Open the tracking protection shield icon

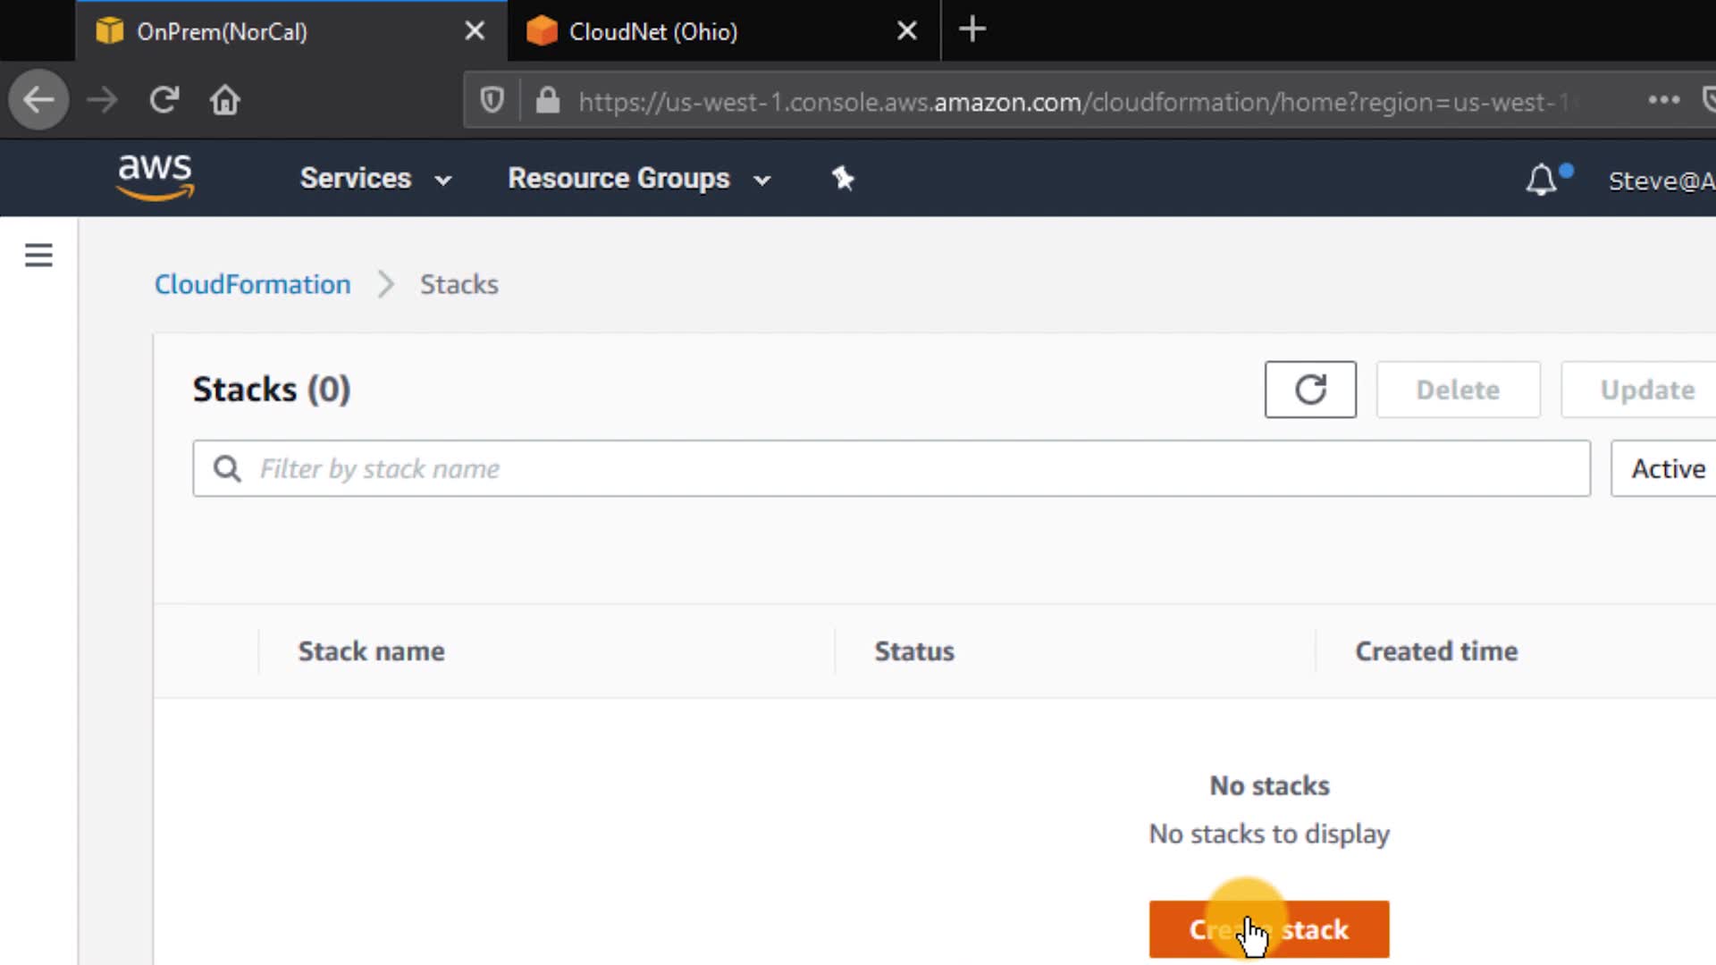pyautogui.click(x=492, y=100)
